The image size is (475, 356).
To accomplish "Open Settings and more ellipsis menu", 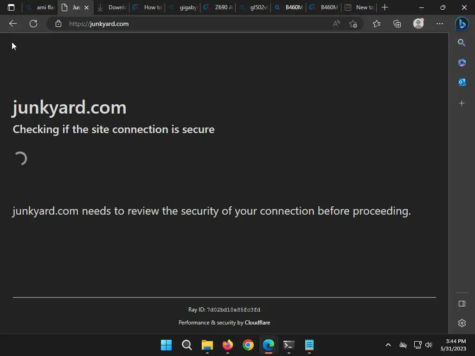I will click(440, 24).
